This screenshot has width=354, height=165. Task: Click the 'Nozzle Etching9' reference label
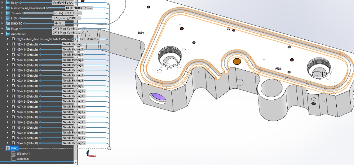[73, 86]
